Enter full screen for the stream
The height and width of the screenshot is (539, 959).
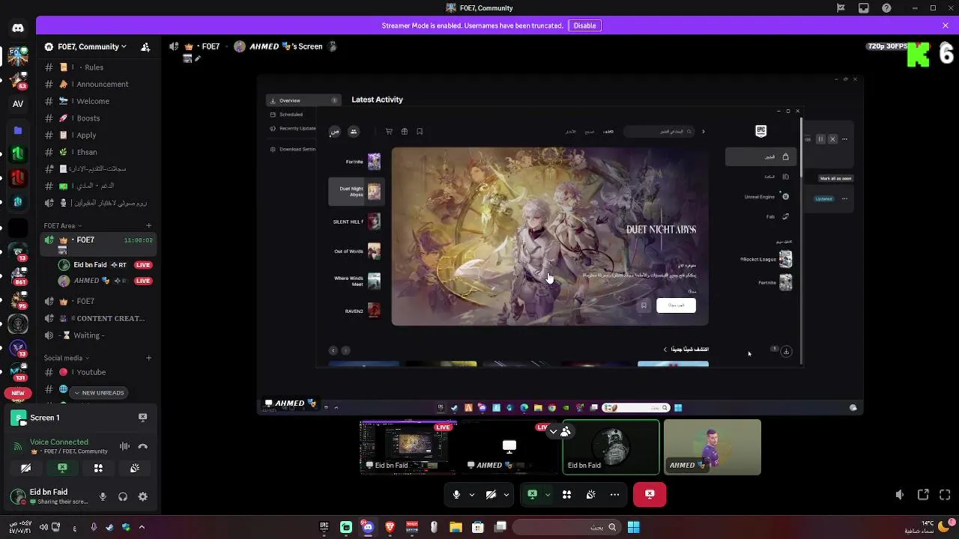click(x=945, y=495)
